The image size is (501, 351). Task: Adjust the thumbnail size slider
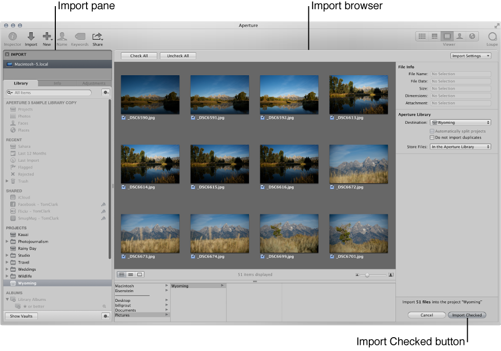pyautogui.click(x=367, y=275)
